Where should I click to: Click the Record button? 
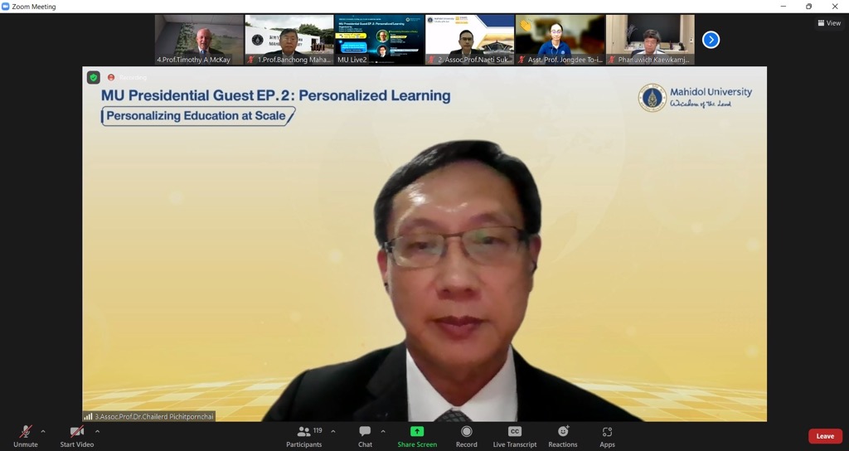(x=466, y=436)
